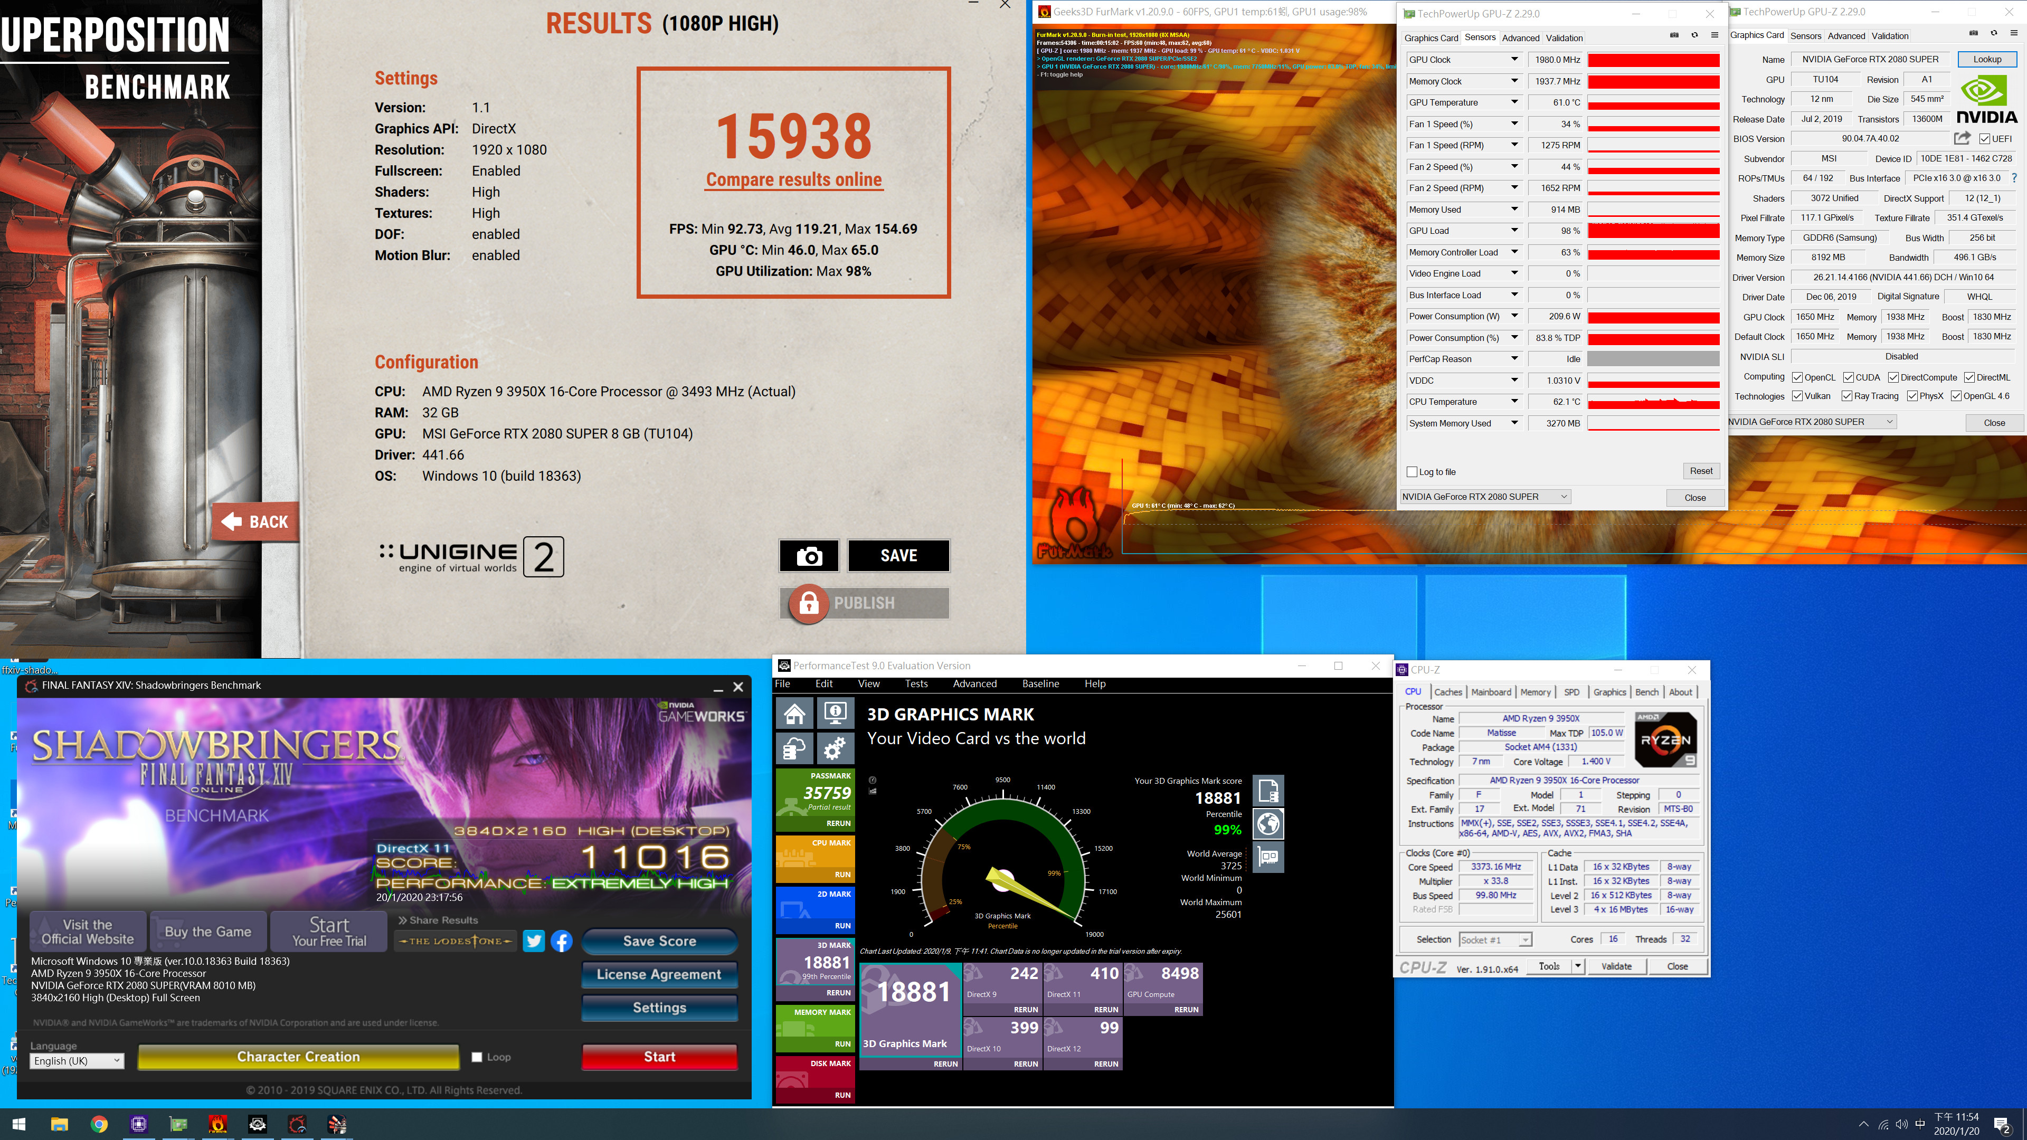Enable Loop checkbox in FFXIV benchmark
The height and width of the screenshot is (1140, 2027).
coord(477,1057)
